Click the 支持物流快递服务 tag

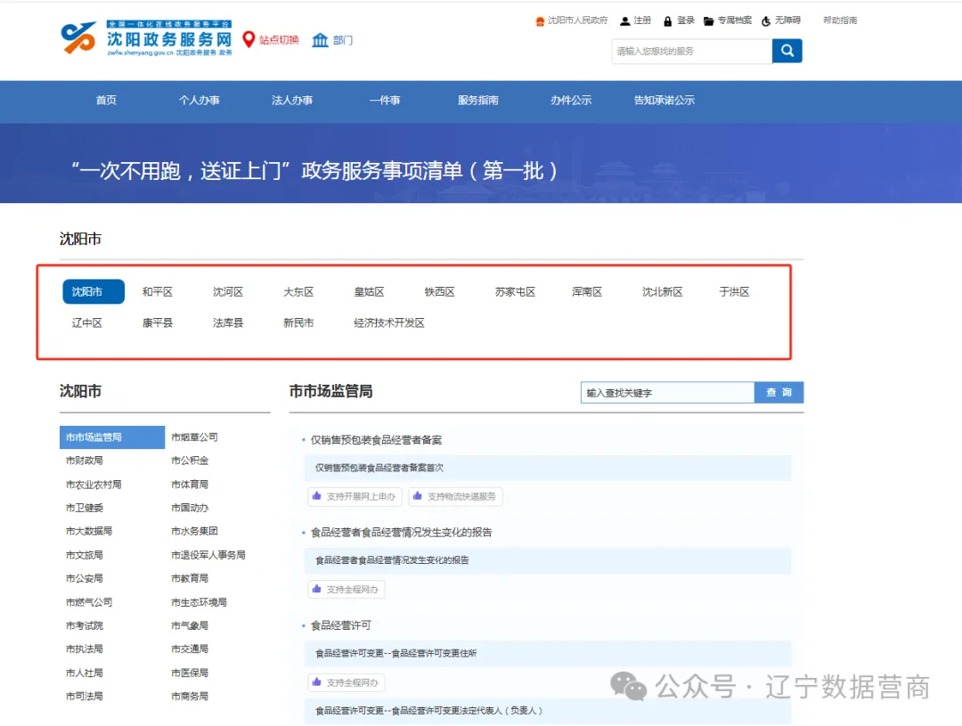pyautogui.click(x=455, y=496)
